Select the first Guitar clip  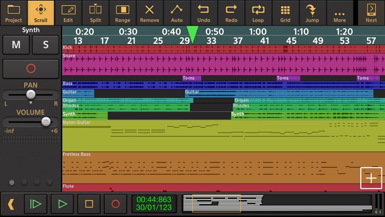pyautogui.click(x=78, y=93)
